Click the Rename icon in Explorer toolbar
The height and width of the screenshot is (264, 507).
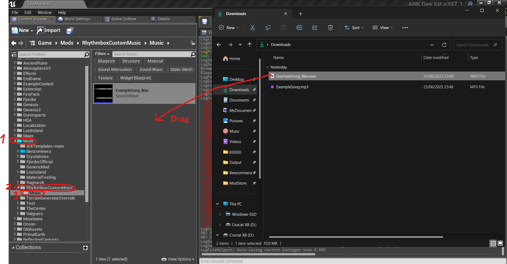tap(299, 28)
